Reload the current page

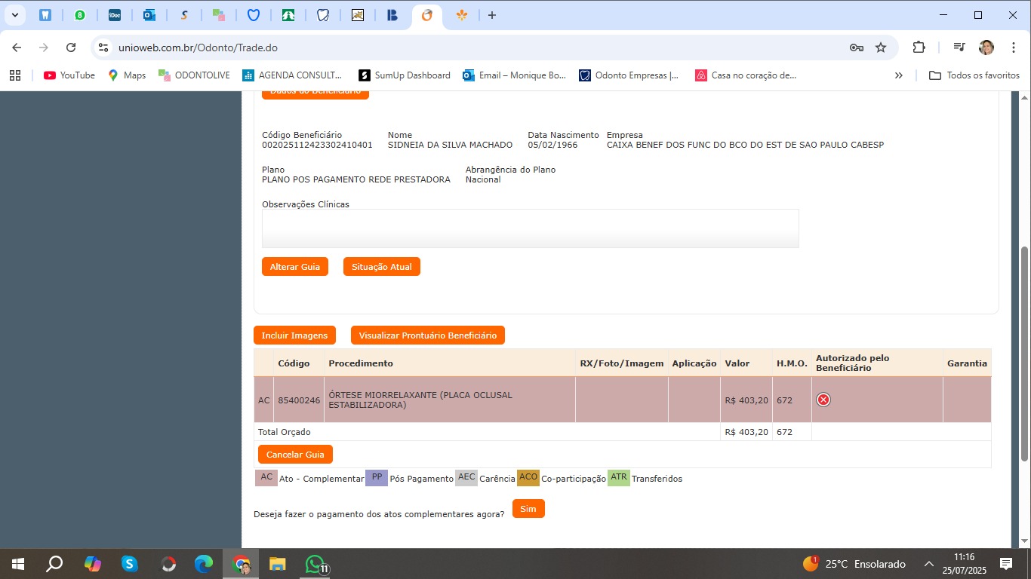click(x=71, y=47)
